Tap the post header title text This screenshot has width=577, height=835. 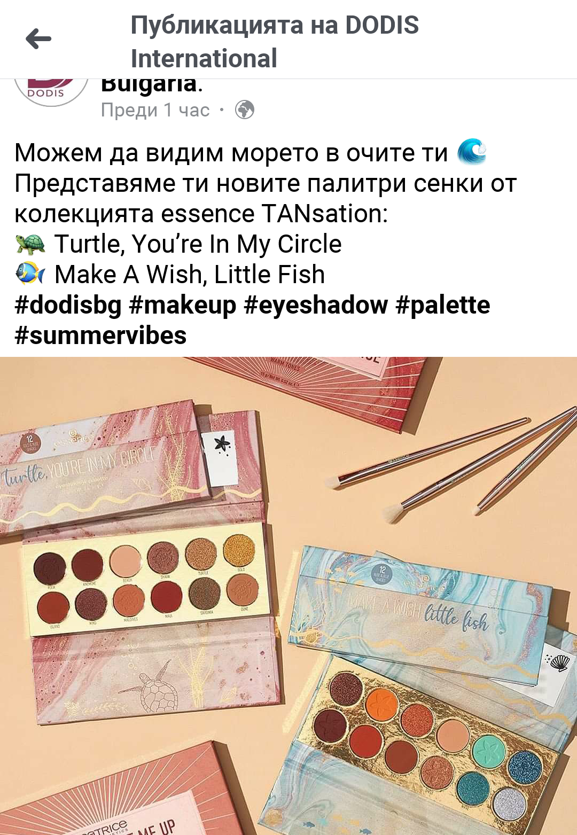pyautogui.click(x=275, y=42)
